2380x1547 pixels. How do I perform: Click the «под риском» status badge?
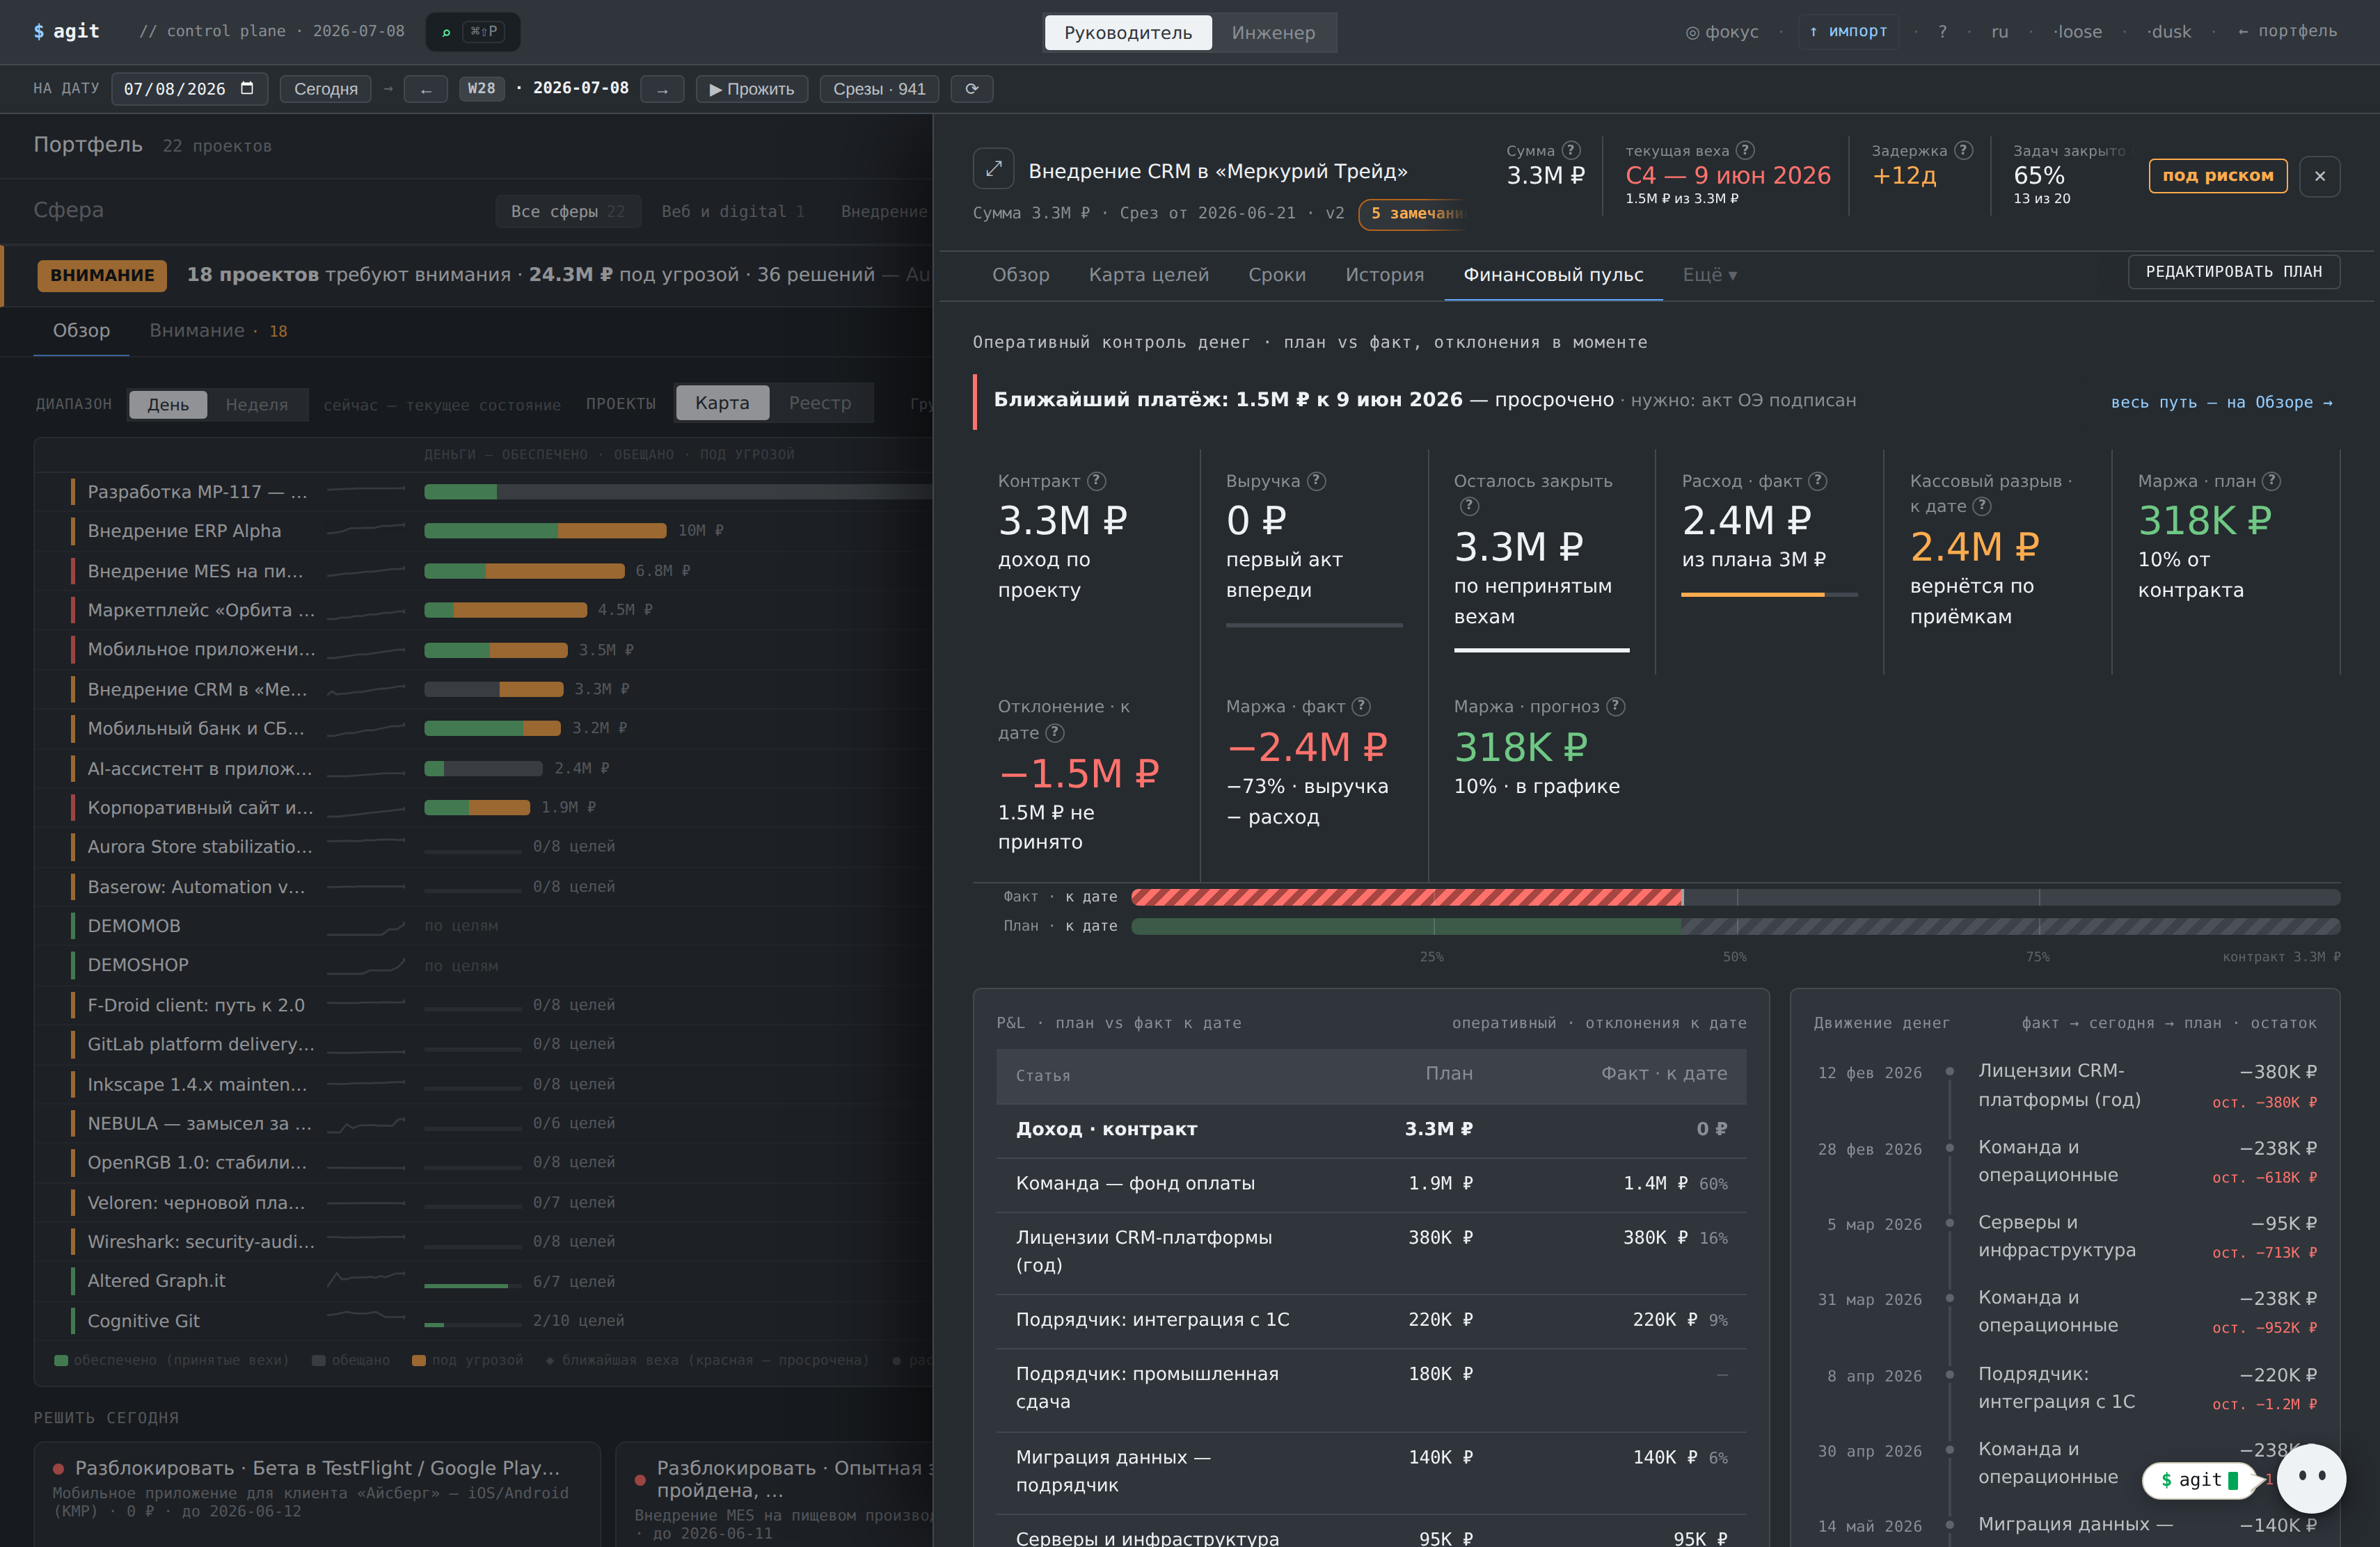(x=2217, y=176)
